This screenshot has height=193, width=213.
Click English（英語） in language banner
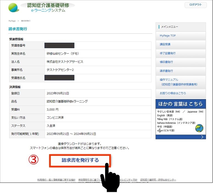165,115
